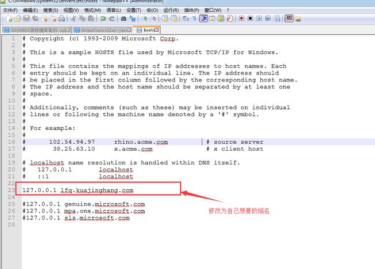Open the 编辑(E) menu

pos(31,10)
